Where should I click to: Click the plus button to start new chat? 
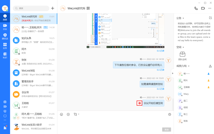pyautogui.click(x=52, y=8)
